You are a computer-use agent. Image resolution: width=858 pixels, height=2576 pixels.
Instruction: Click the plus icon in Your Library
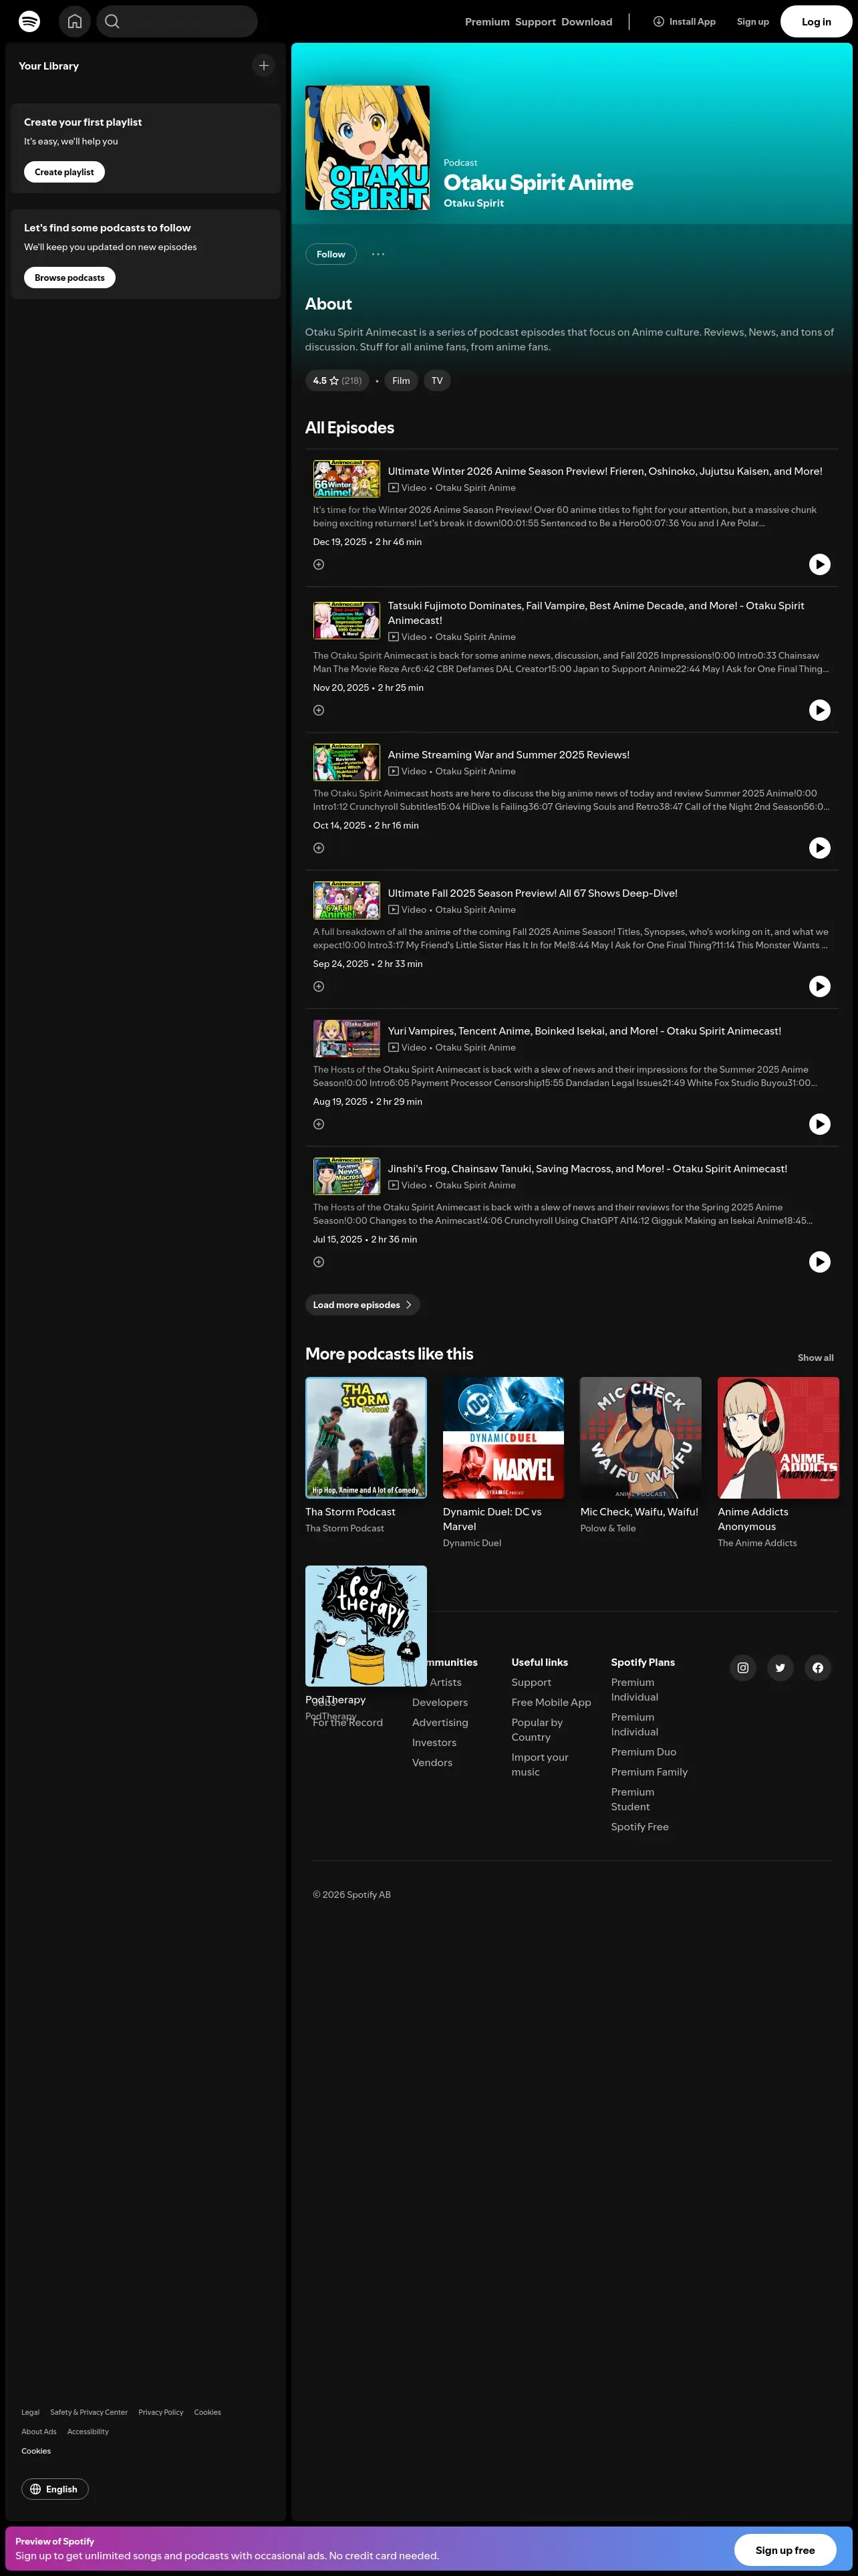pos(264,66)
